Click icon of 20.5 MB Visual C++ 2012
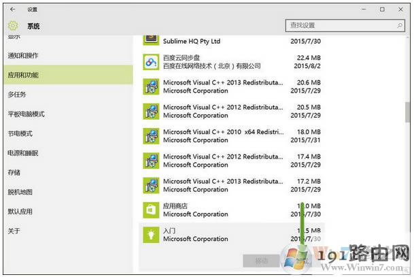This screenshot has height=277, width=414. tap(151, 111)
